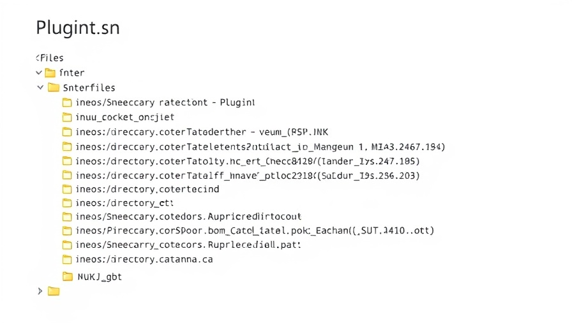Select the 'ineos/Sneeccary ratectont - Plugint' item
This screenshot has width=572, height=327.
(165, 102)
